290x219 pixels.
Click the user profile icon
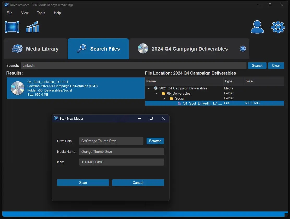(257, 27)
